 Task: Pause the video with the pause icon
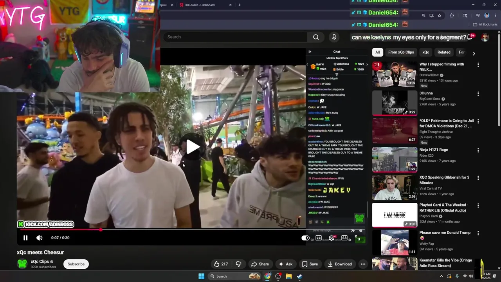coord(25,238)
